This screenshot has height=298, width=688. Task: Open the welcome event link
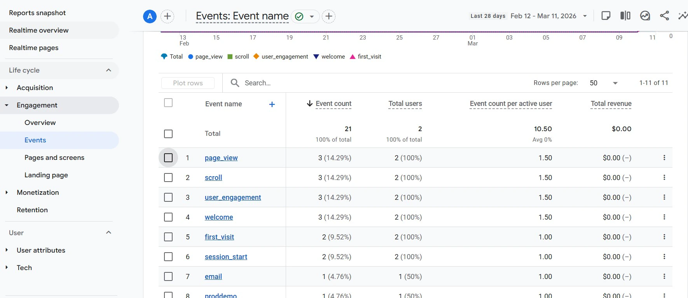pos(219,217)
